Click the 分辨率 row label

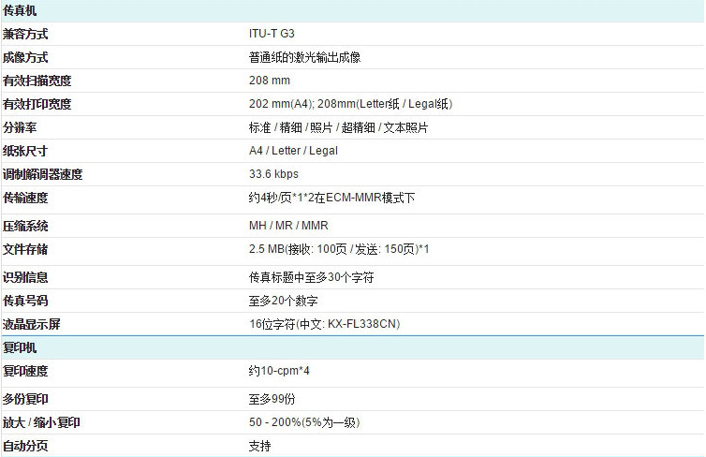point(21,127)
